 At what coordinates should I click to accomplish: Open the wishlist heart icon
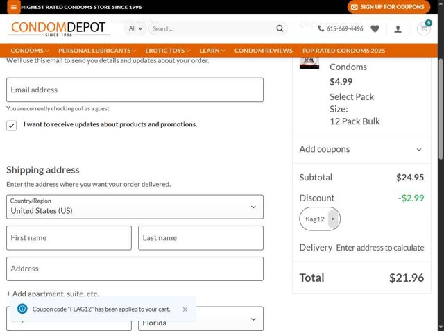pos(375,28)
